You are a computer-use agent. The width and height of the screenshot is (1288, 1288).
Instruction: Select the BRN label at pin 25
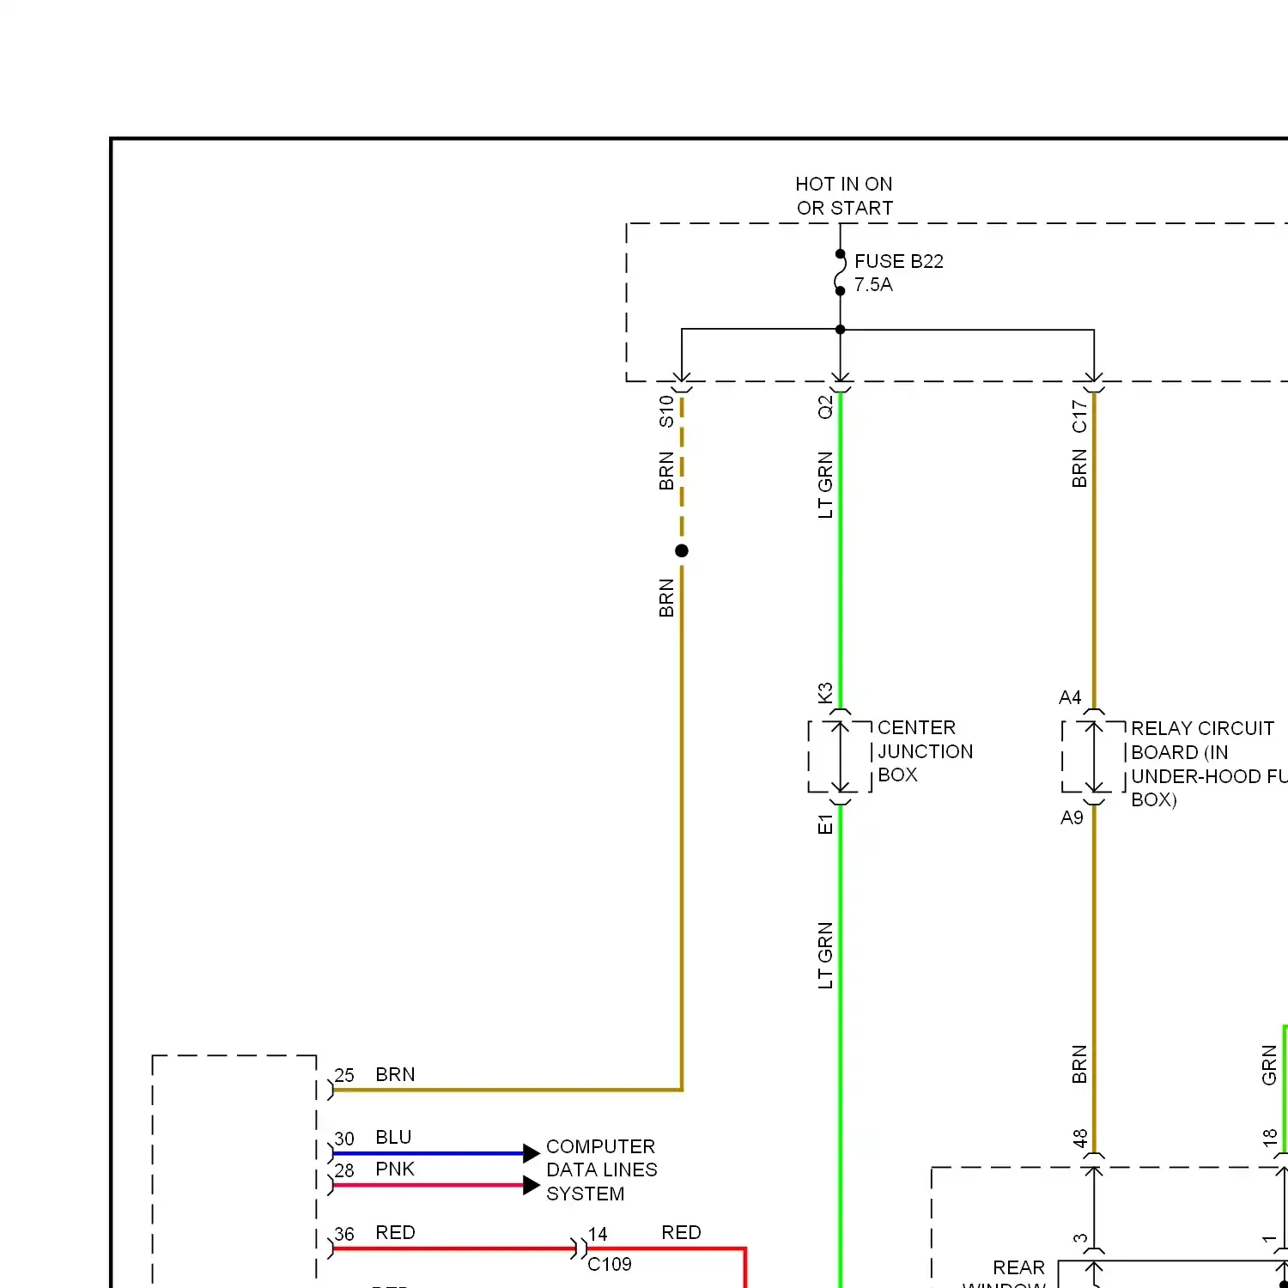coord(395,1074)
